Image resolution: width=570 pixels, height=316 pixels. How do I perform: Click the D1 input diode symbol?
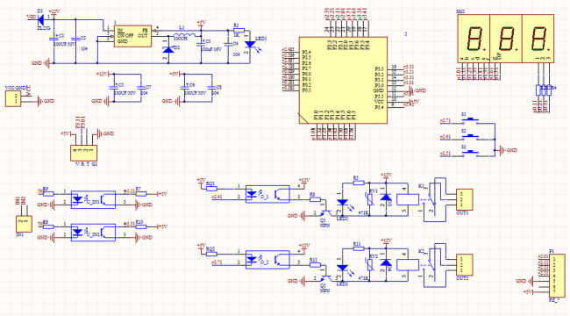(40, 18)
